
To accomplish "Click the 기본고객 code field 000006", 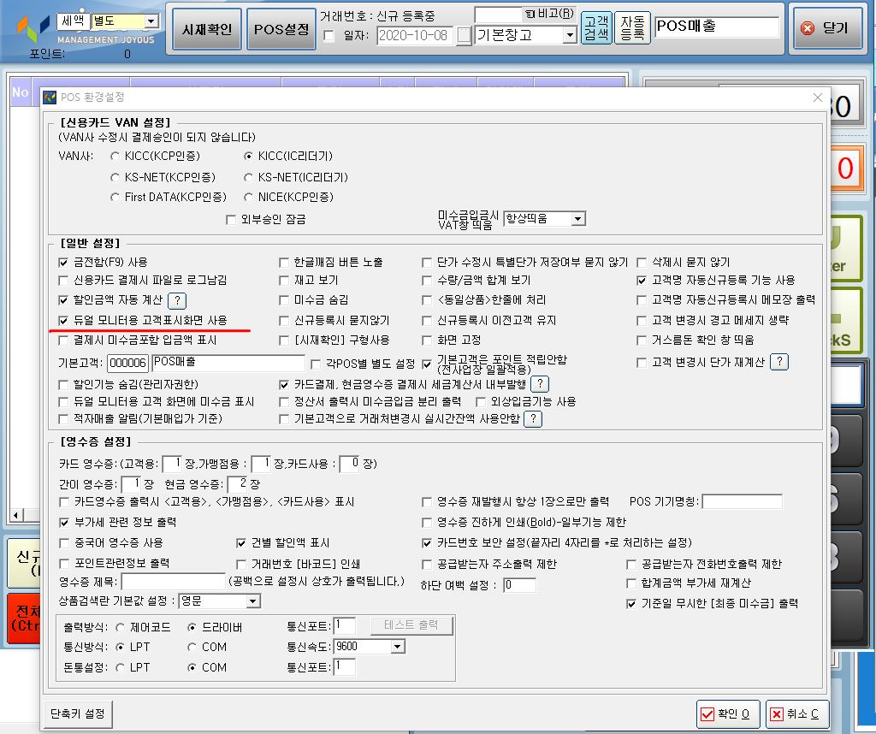I will click(x=128, y=363).
